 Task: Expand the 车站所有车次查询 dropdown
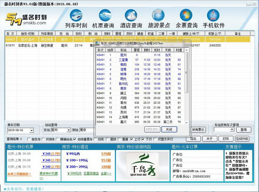click(232, 129)
